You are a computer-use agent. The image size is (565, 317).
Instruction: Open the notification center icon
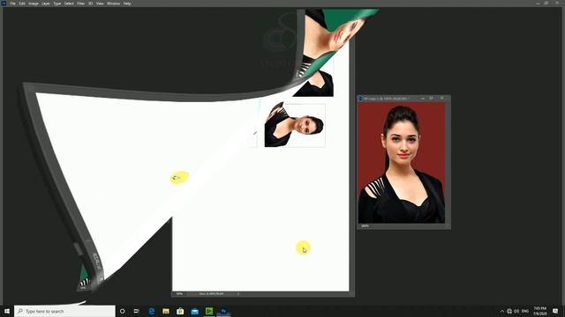[555, 311]
